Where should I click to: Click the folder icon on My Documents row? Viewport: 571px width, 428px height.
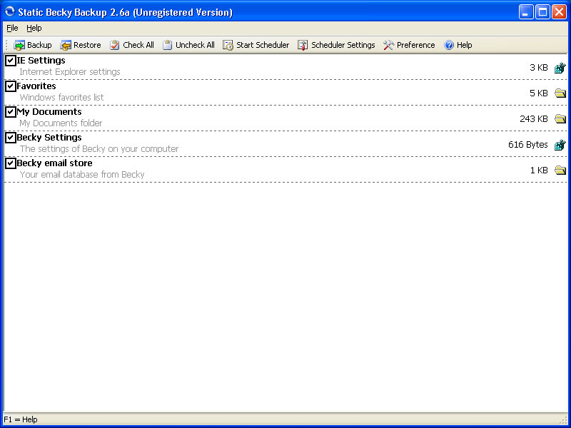click(x=560, y=118)
